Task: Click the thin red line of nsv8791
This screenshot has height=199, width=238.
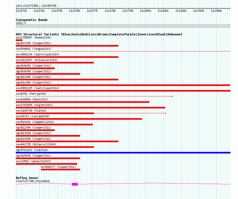Action: pos(94,96)
